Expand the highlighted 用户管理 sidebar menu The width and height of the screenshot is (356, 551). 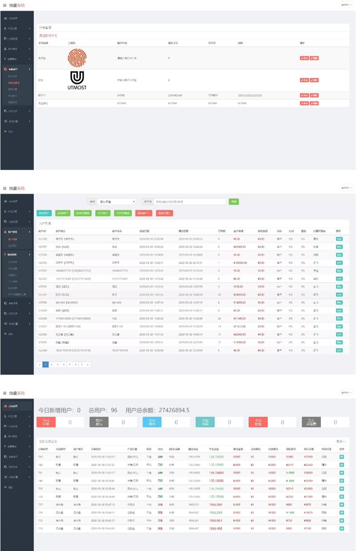(17, 232)
